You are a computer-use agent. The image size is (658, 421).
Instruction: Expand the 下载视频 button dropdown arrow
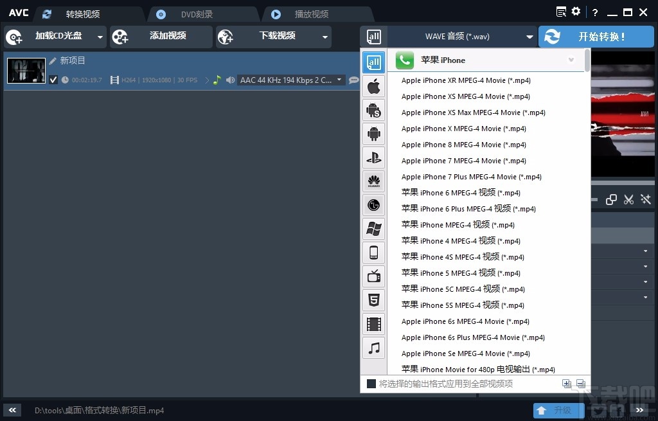[x=324, y=37]
